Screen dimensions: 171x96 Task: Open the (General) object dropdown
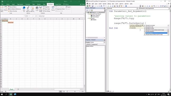[137, 8]
